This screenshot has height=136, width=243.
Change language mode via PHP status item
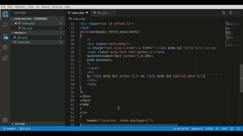pos(224,128)
